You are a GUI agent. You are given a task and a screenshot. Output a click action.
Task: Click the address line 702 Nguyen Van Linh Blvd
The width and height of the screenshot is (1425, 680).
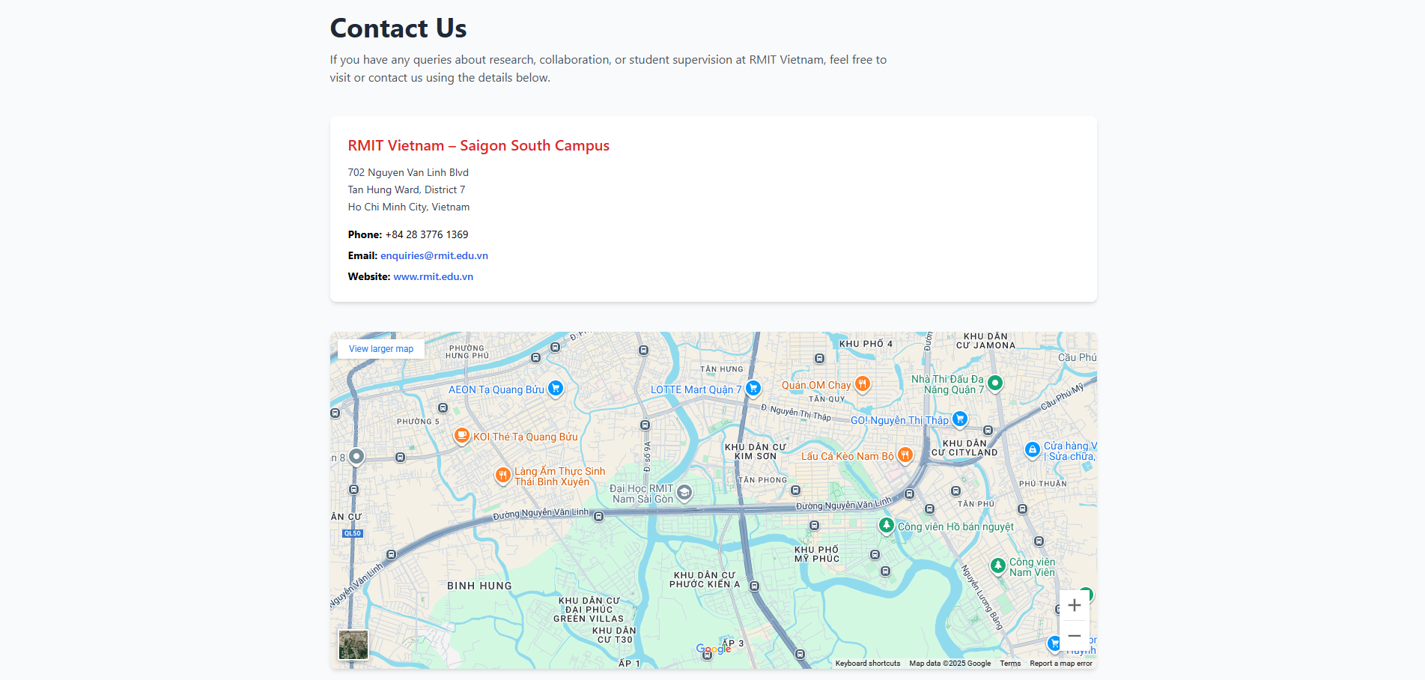pyautogui.click(x=408, y=172)
